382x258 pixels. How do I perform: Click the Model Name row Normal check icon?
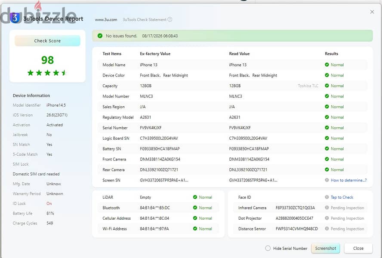point(327,64)
